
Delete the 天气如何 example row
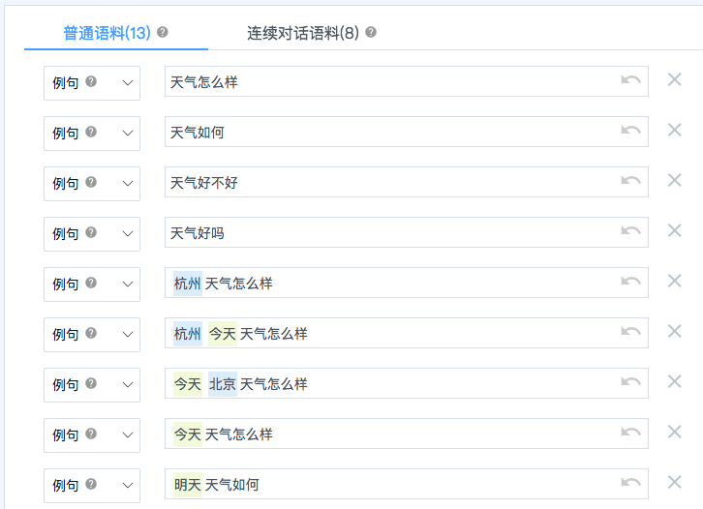coord(675,130)
